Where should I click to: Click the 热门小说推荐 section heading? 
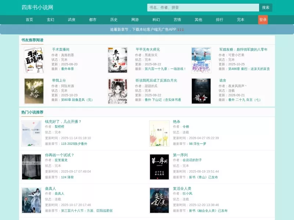(32, 112)
